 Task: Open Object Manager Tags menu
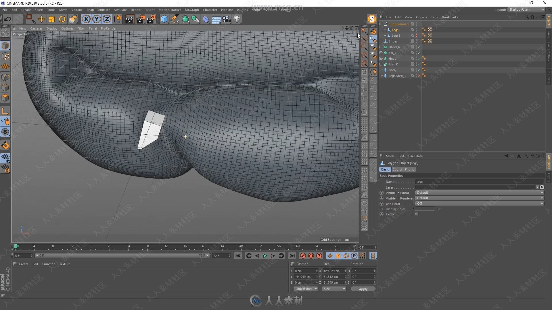coord(434,17)
